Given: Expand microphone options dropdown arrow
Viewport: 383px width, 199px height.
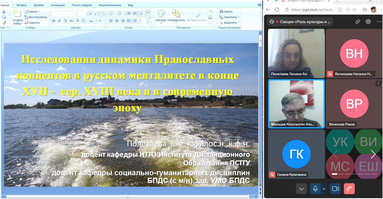Looking at the screenshot, I should [324, 189].
